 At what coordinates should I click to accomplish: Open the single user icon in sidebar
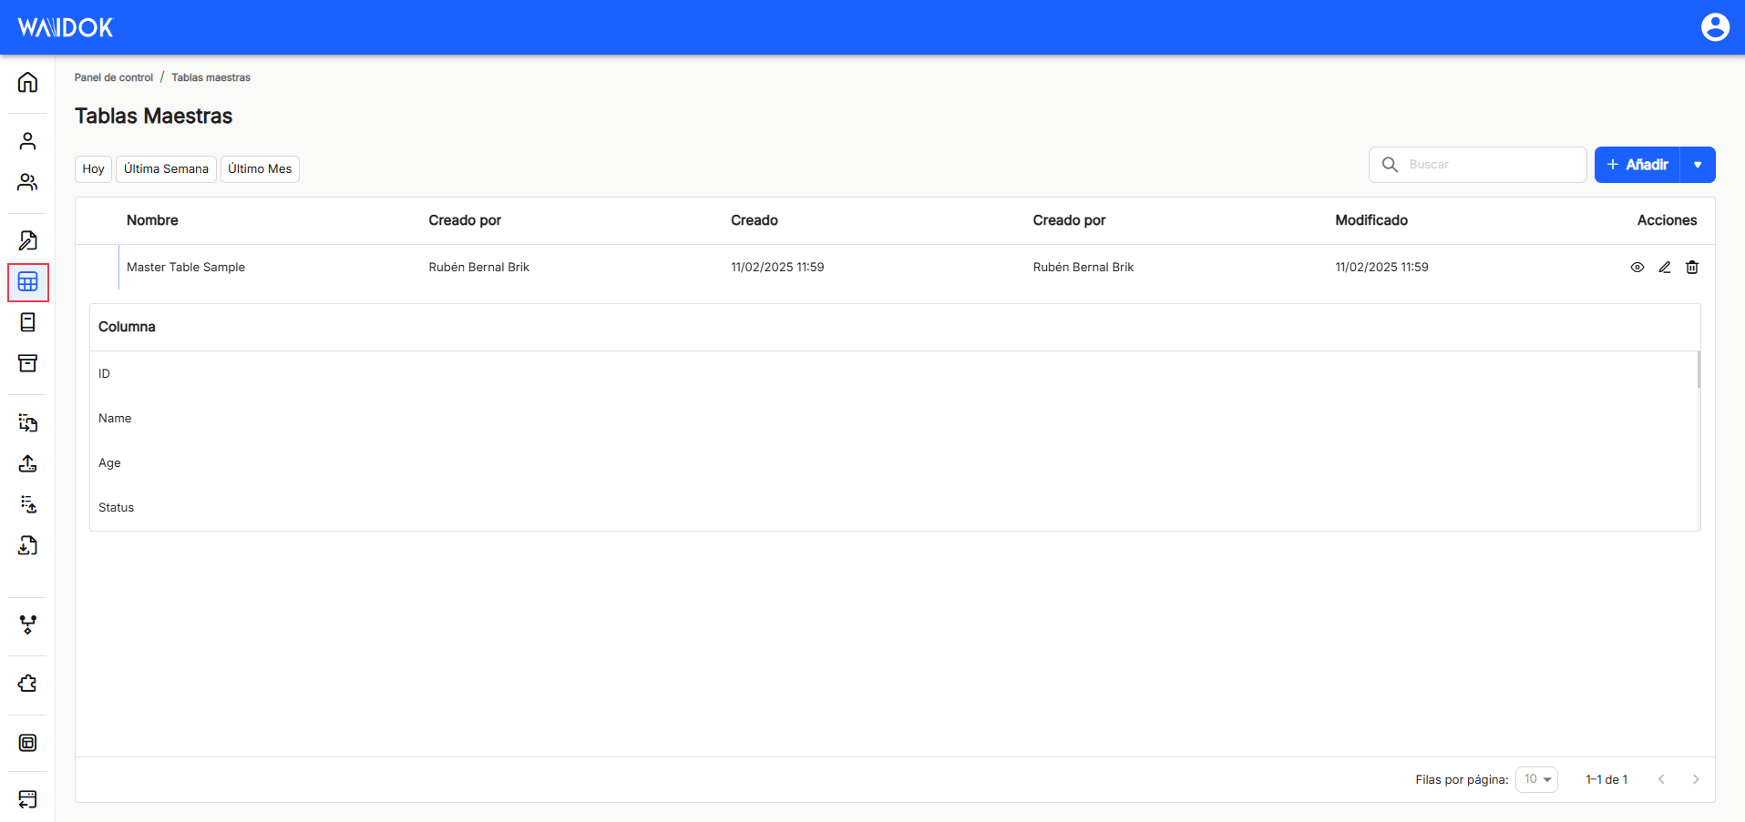pos(27,141)
